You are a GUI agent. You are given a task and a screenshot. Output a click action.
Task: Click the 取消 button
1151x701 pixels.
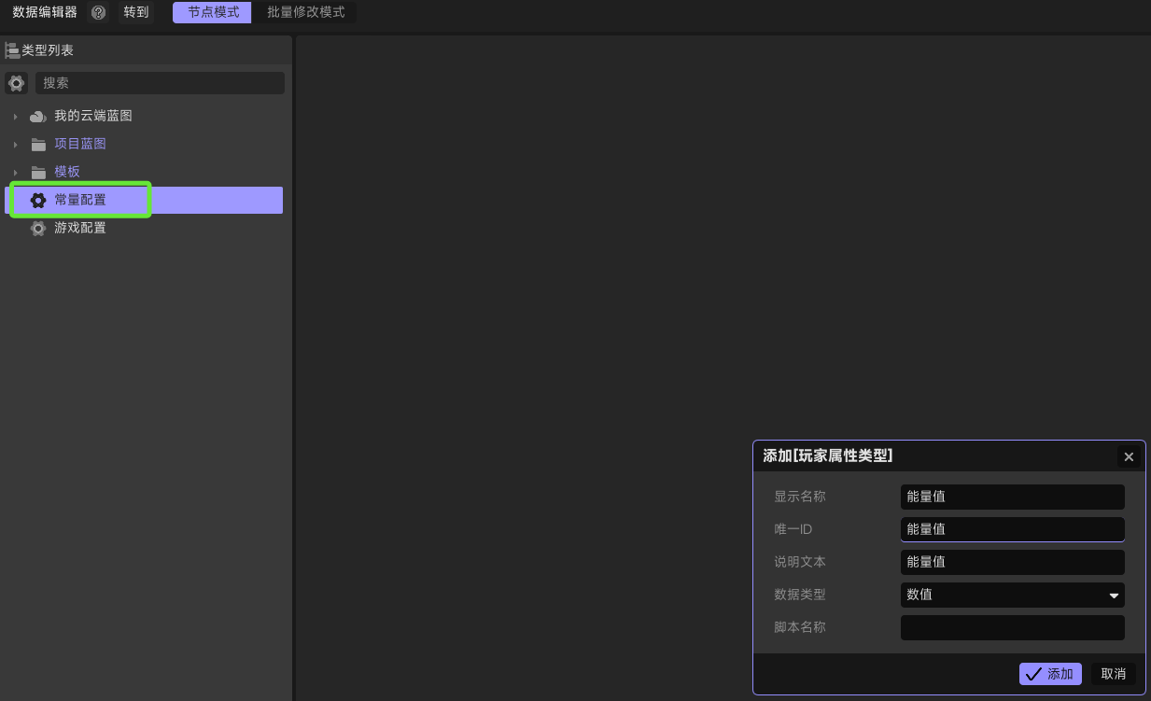pos(1114,674)
